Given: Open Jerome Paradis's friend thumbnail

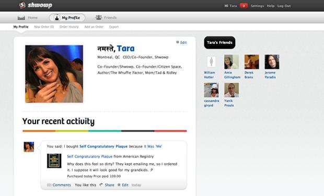Looking at the screenshot, I should [x=272, y=62].
